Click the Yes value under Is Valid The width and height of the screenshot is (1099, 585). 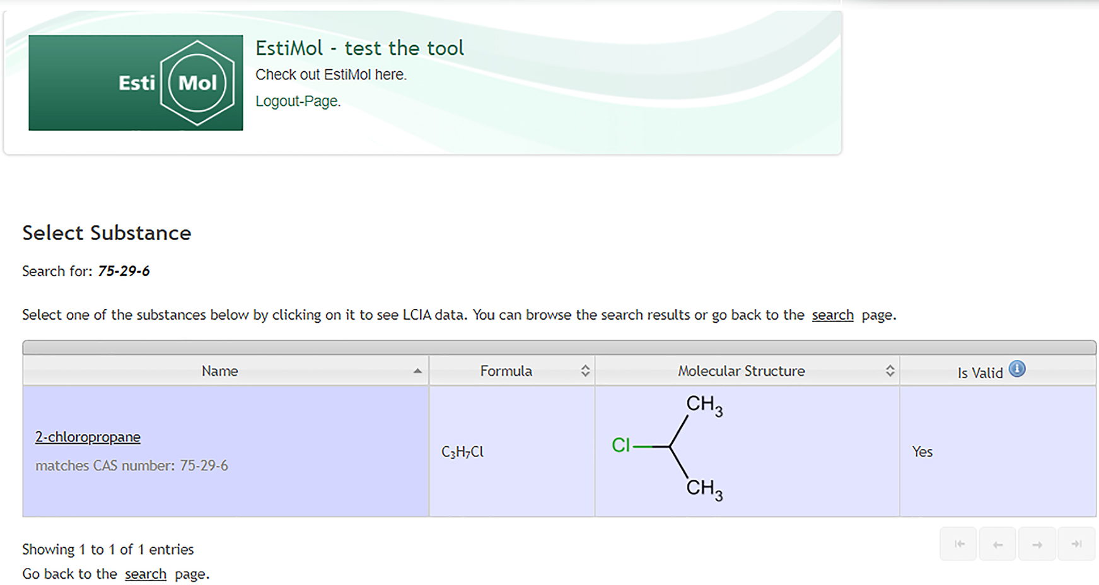click(922, 451)
